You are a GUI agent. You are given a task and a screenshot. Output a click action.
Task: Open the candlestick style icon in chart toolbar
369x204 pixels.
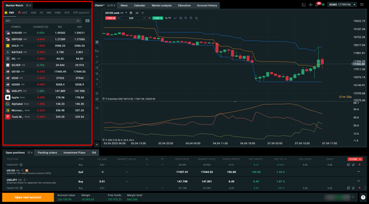point(181,18)
